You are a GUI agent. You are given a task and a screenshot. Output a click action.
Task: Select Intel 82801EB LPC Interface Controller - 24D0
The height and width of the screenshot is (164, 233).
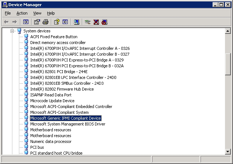pos(73,77)
